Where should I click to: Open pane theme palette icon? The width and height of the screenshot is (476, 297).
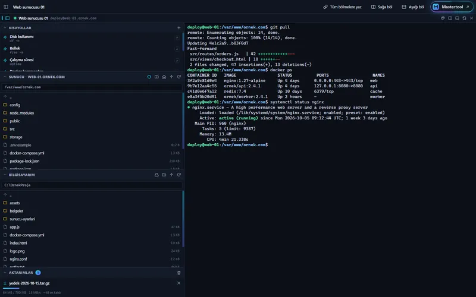443,18
